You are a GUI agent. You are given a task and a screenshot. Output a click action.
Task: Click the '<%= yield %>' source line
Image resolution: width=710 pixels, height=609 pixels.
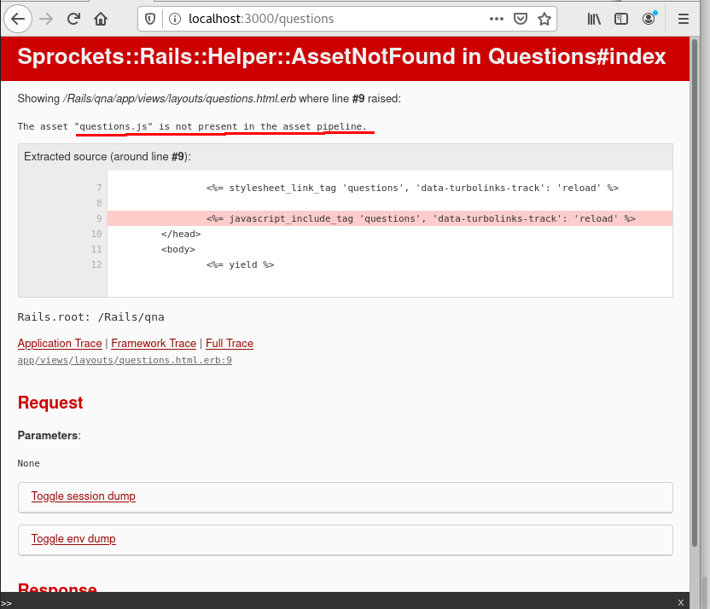[240, 264]
